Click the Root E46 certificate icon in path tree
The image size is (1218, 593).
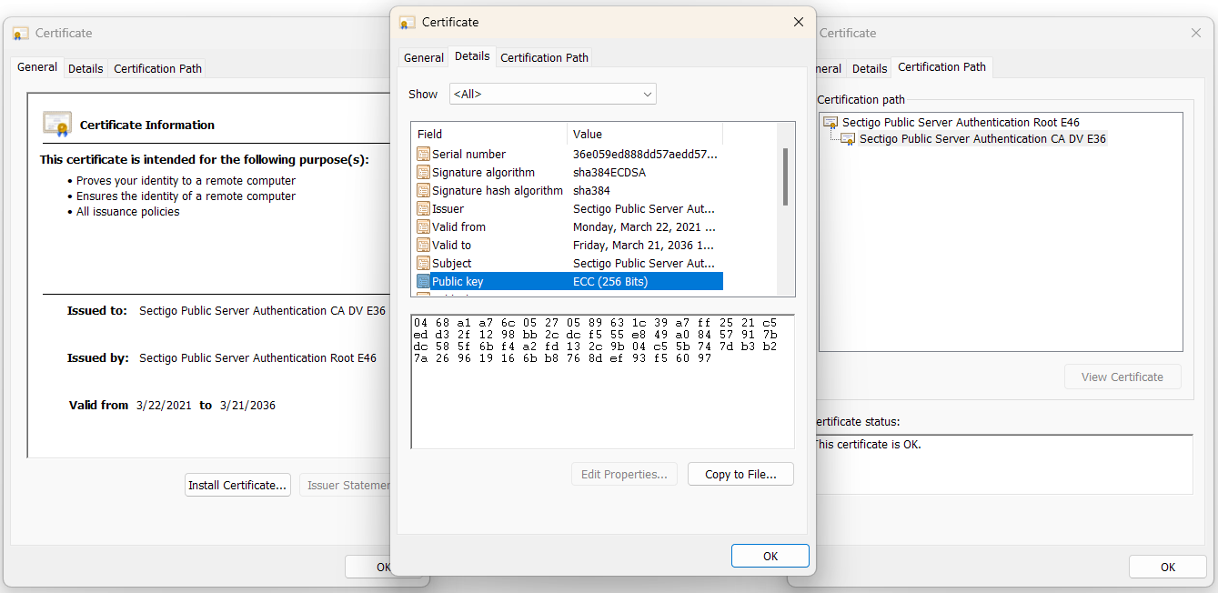tap(830, 123)
